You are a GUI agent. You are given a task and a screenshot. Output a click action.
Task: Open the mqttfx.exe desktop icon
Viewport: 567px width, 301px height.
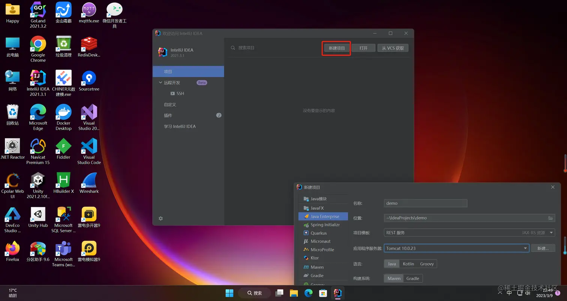(x=89, y=13)
